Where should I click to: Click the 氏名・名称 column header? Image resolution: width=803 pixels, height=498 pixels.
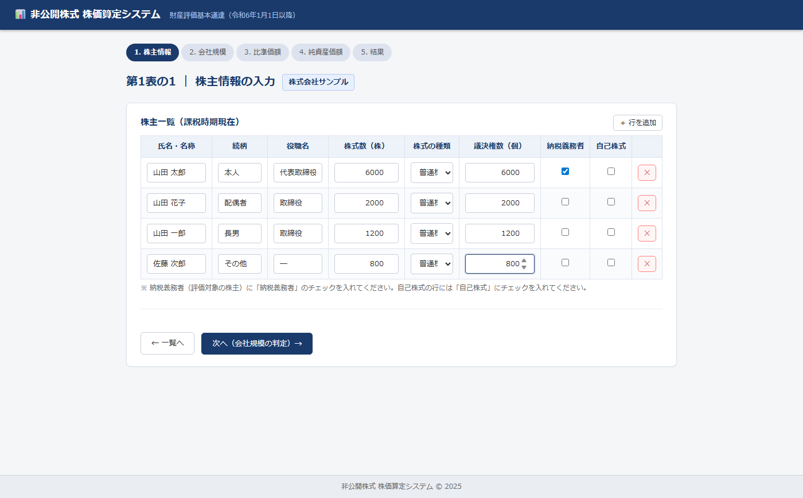pos(176,146)
